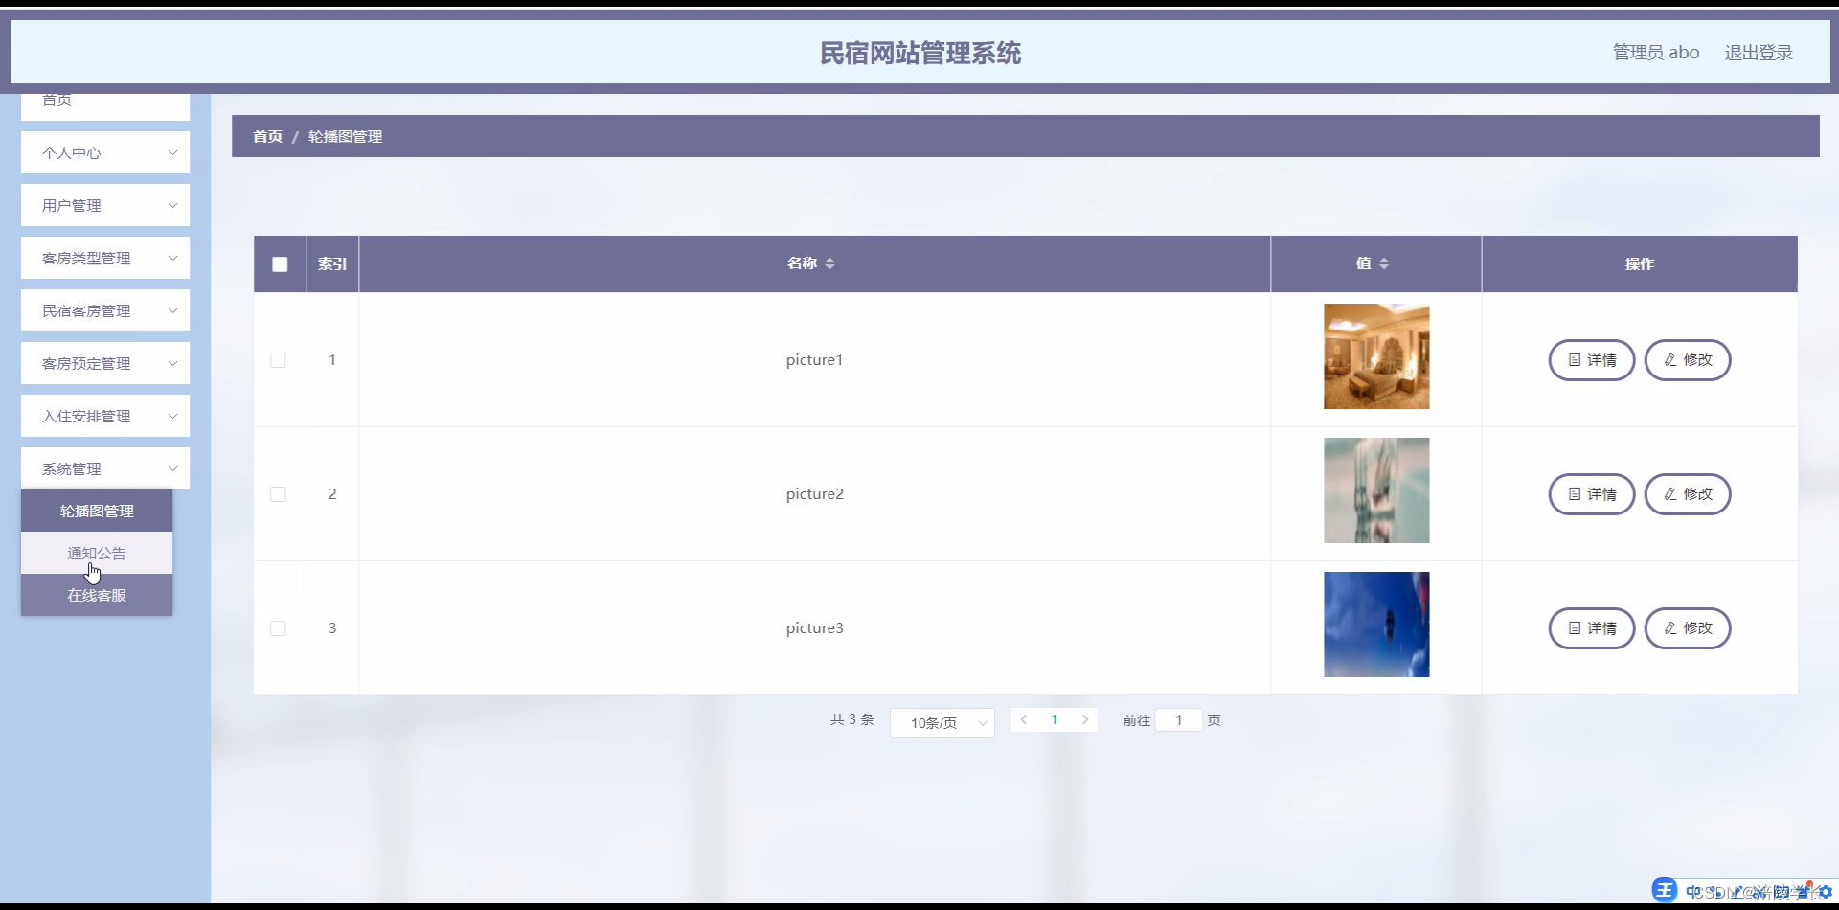Navigate to 首页 via the breadcrumb link
Screen dimensions: 1839x910
click(x=267, y=136)
